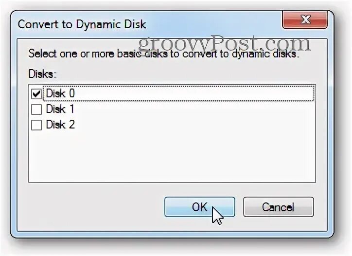Image resolution: width=352 pixels, height=256 pixels.
Task: Confirm conversion with the OK button
Action: 199,207
